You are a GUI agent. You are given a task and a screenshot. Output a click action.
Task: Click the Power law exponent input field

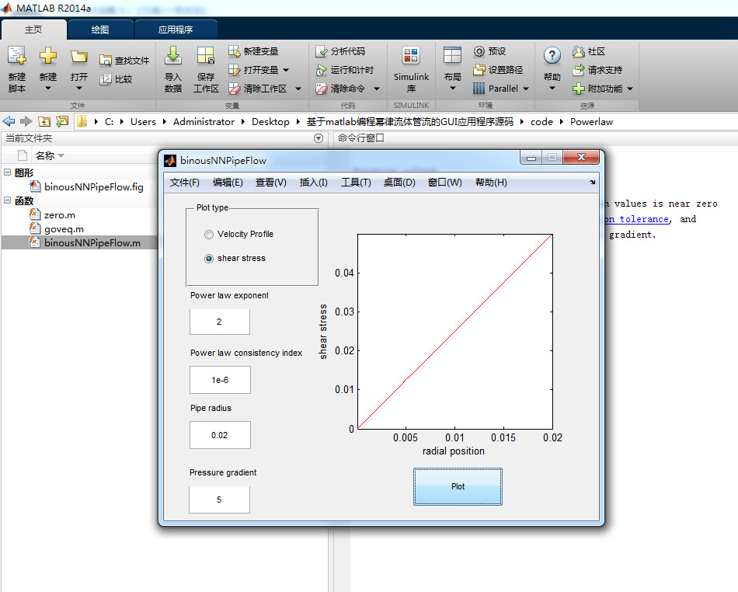220,322
